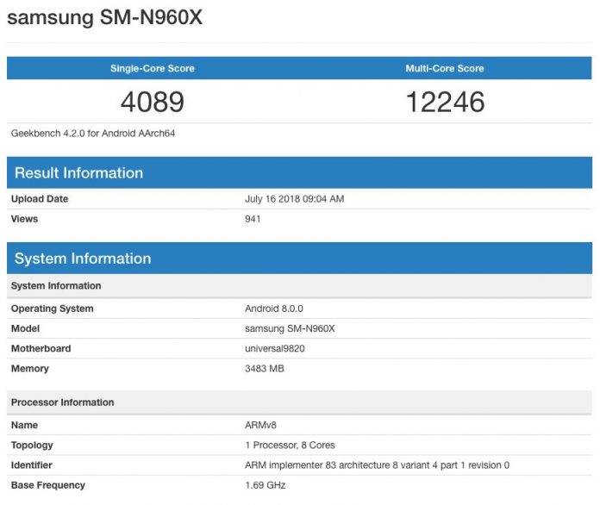The width and height of the screenshot is (600, 505).
Task: Click the upload date 'July 16 2018 09:04 AM'
Action: 294,199
